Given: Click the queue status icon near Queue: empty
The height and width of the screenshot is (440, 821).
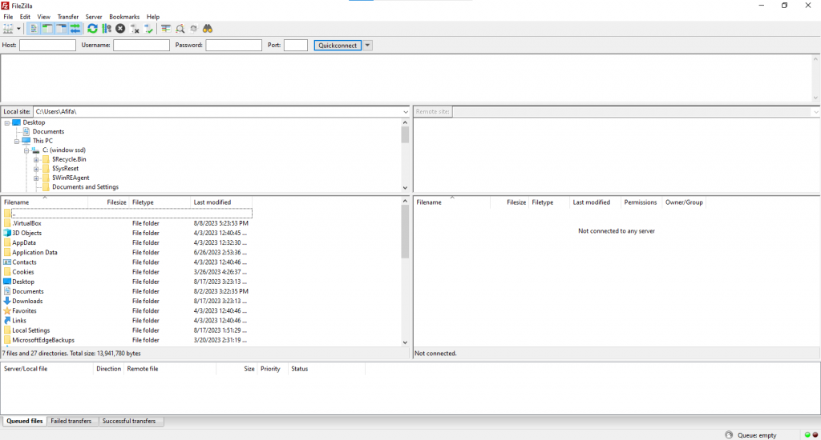Looking at the screenshot, I should click(x=729, y=435).
